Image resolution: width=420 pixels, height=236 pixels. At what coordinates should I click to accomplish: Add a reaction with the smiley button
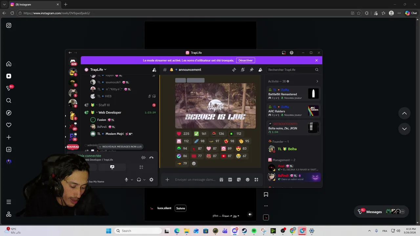tap(194, 164)
